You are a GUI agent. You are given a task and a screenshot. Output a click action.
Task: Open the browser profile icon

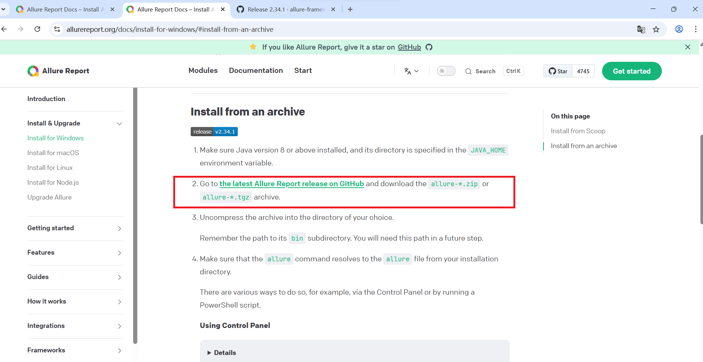point(679,29)
